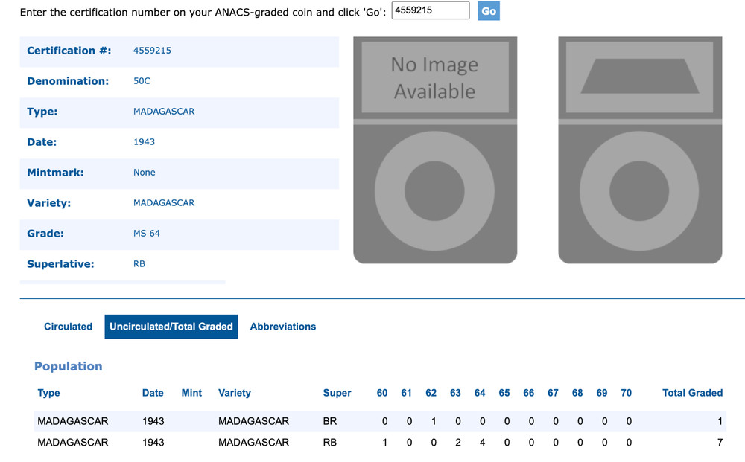Click the Grade: label
The width and height of the screenshot is (745, 462).
coord(45,234)
